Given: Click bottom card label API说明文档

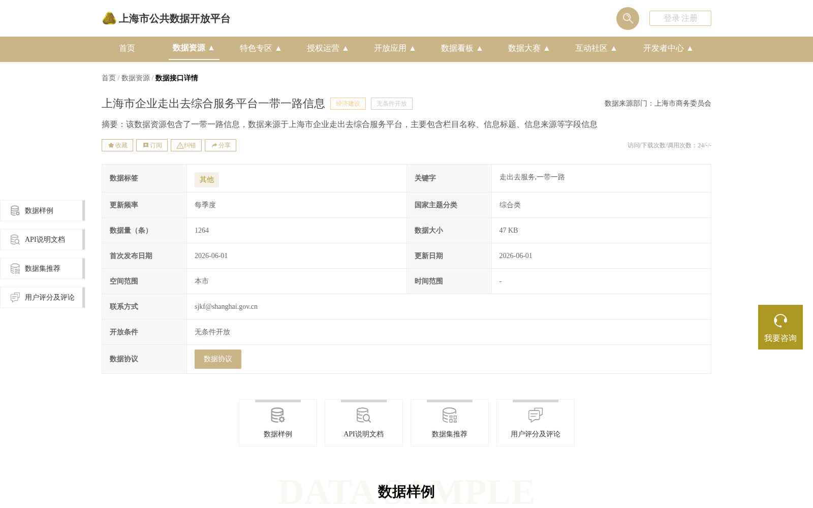Looking at the screenshot, I should (364, 434).
